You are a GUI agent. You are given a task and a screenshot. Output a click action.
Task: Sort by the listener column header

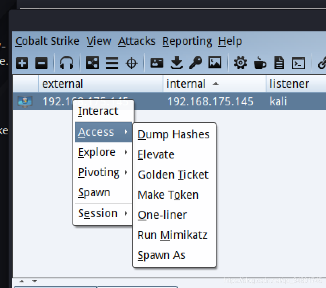click(x=296, y=84)
